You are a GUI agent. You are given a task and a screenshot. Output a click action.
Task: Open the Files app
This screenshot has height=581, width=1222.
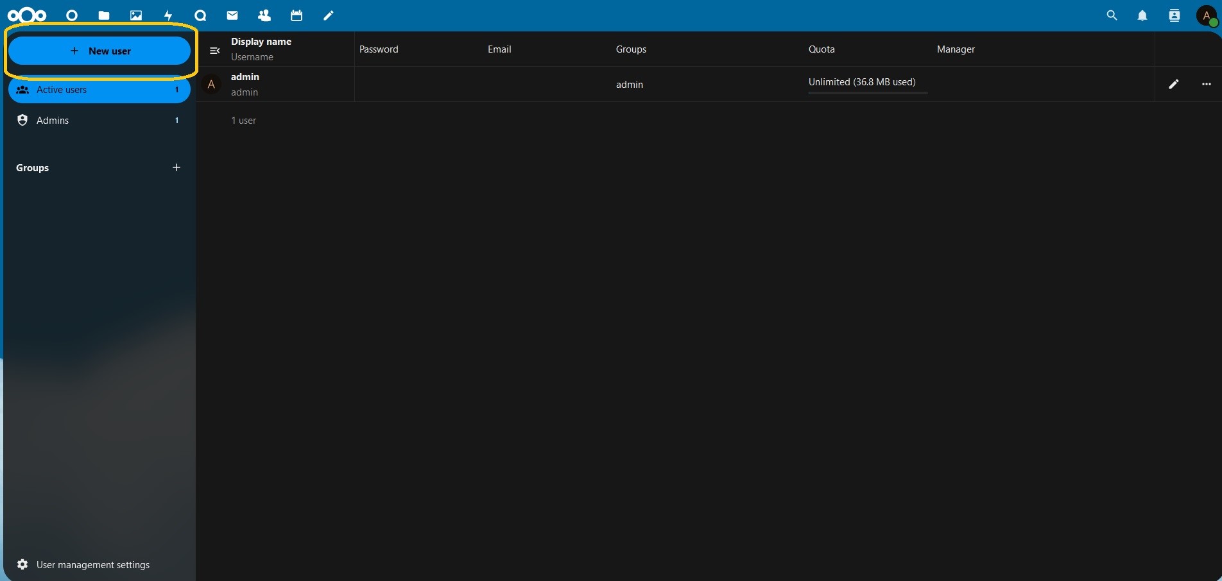point(104,15)
